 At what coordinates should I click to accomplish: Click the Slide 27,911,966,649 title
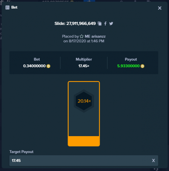point(75,24)
